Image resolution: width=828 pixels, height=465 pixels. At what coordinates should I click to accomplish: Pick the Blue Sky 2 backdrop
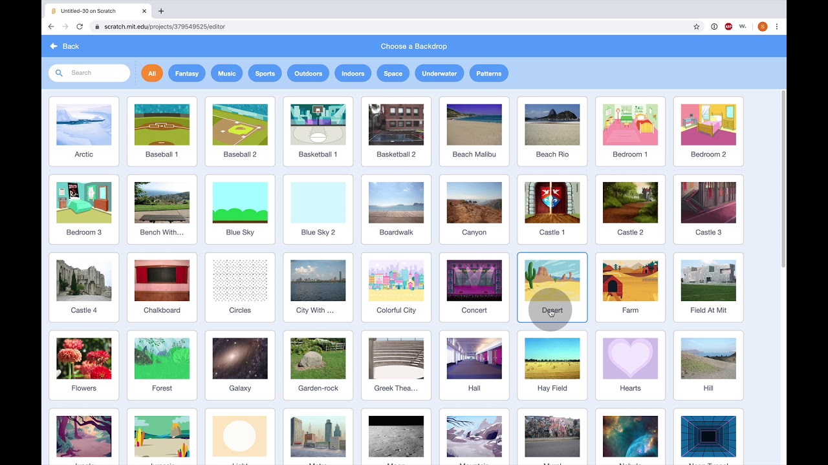click(318, 210)
